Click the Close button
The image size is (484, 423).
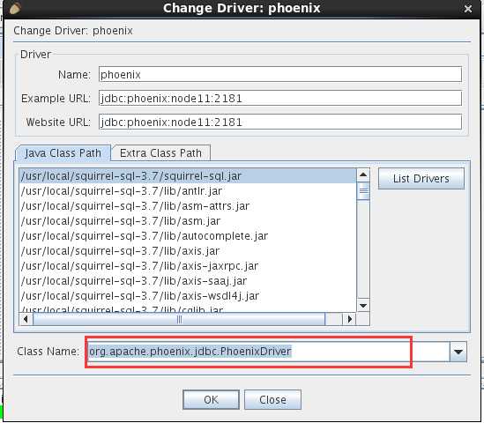272,399
